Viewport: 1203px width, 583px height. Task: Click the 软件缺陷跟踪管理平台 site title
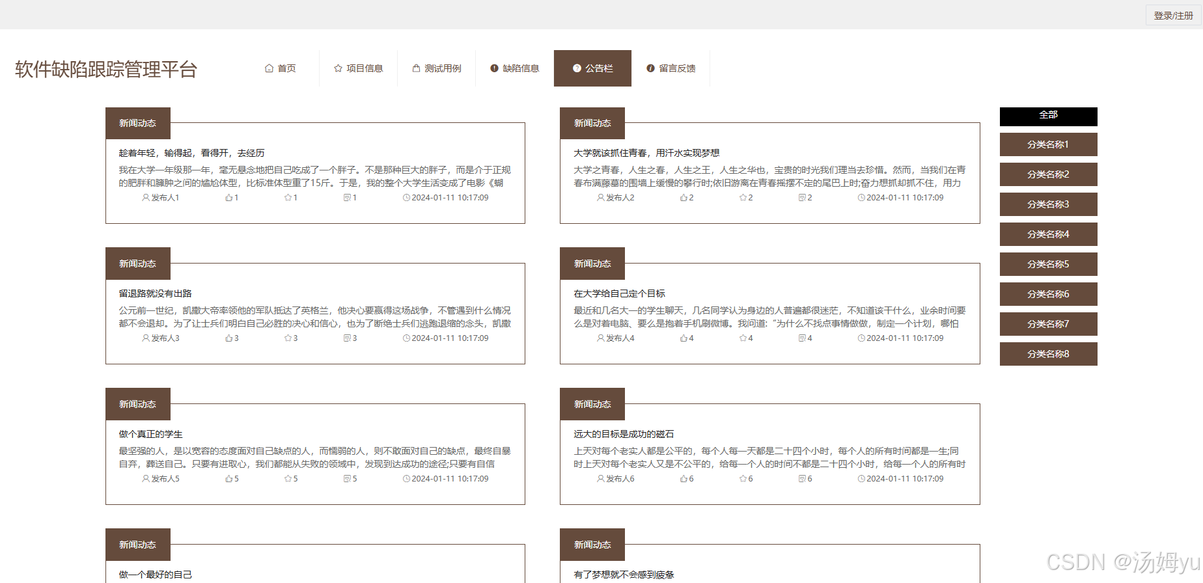[106, 69]
